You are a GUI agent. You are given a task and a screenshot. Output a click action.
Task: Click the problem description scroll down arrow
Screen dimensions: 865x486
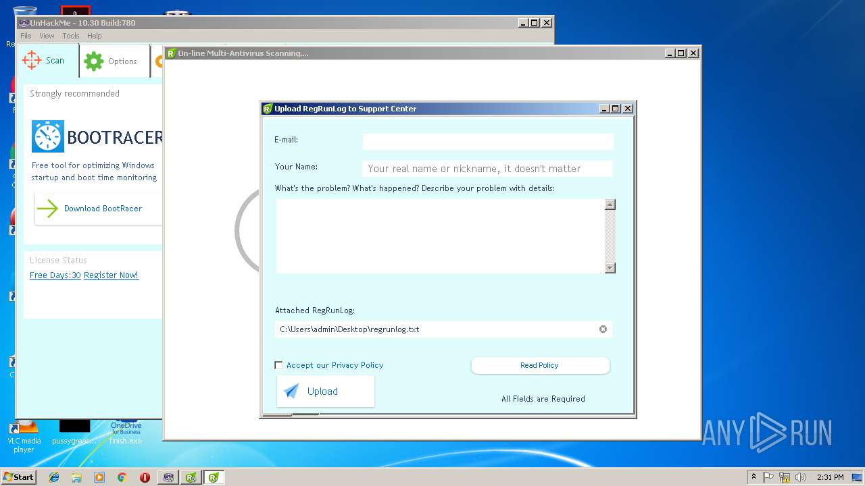610,268
